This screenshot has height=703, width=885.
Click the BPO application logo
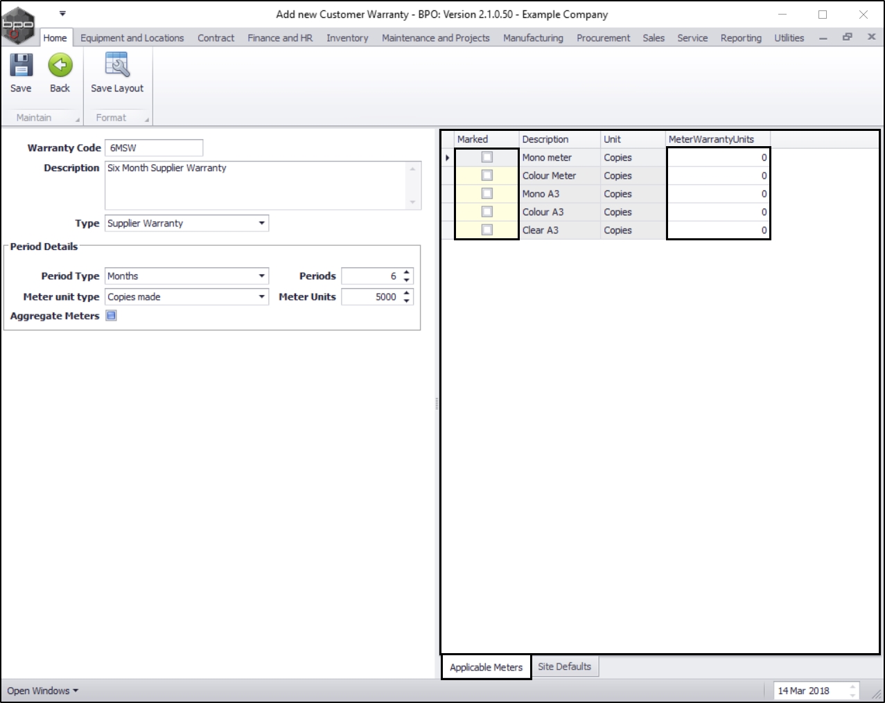[17, 24]
